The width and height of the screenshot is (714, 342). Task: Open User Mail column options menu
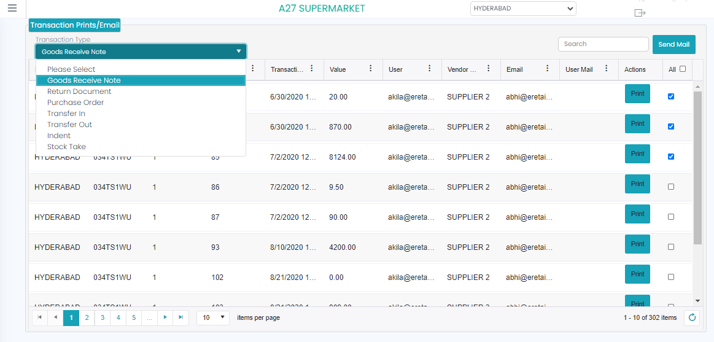(x=606, y=69)
